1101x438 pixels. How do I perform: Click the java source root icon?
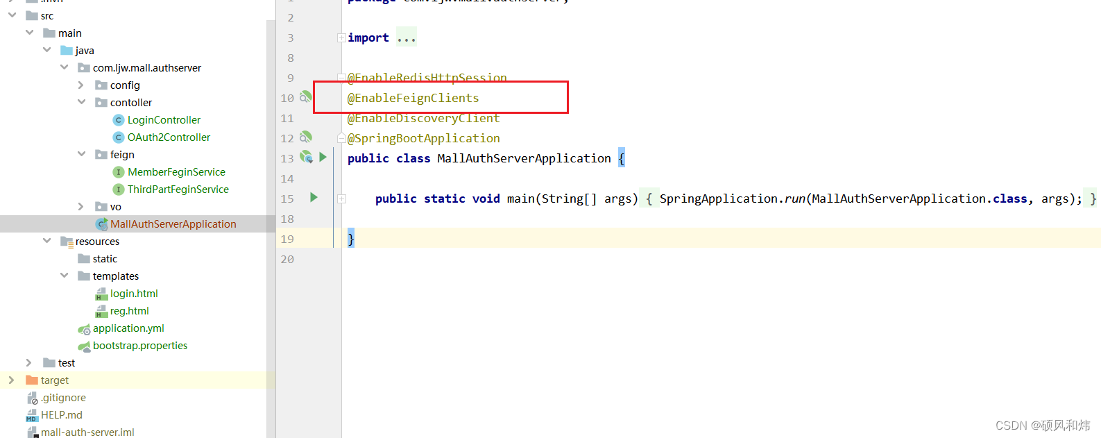[x=67, y=50]
